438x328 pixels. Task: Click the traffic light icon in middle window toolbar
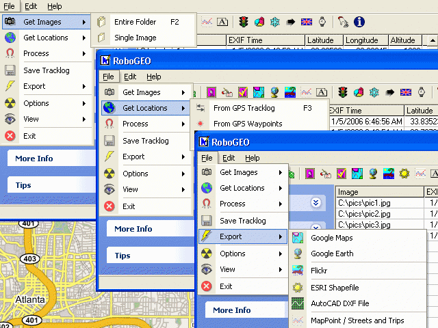343,92
